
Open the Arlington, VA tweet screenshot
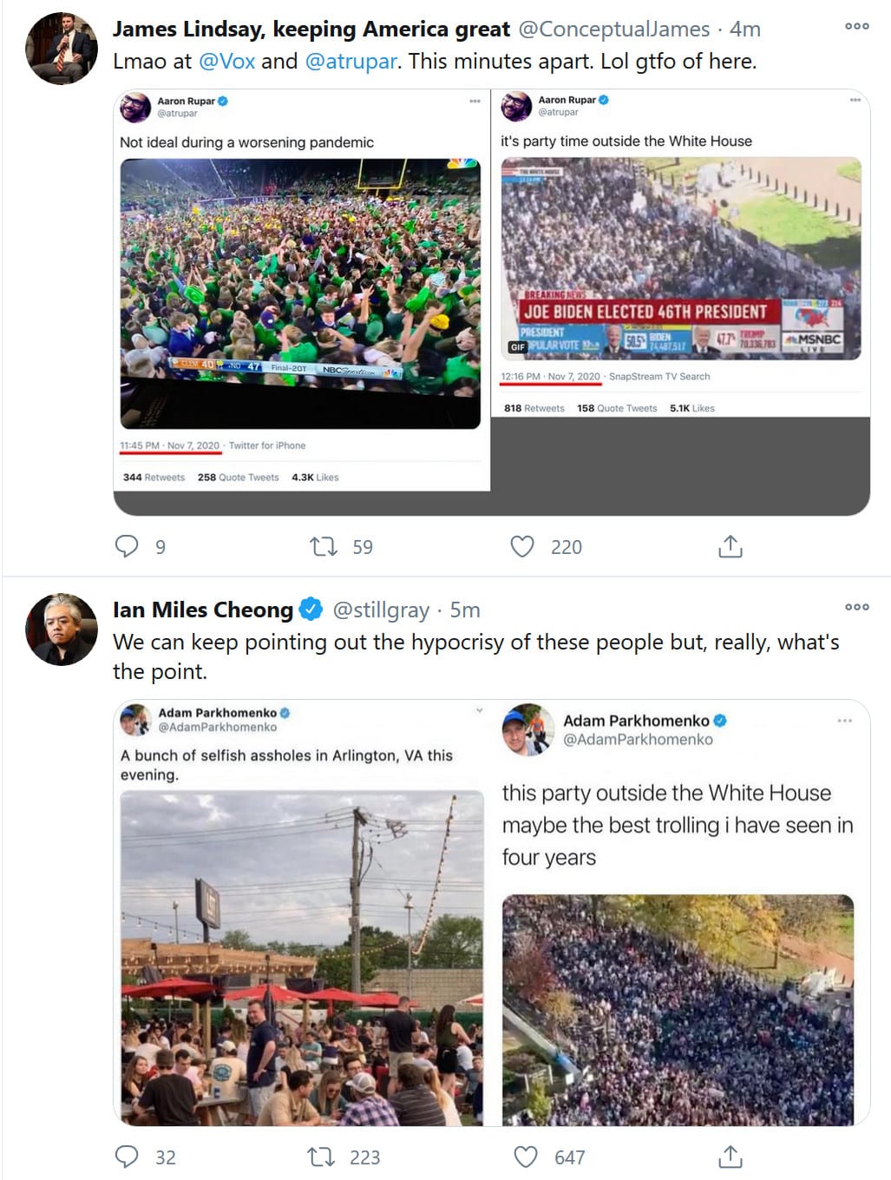pos(301,913)
